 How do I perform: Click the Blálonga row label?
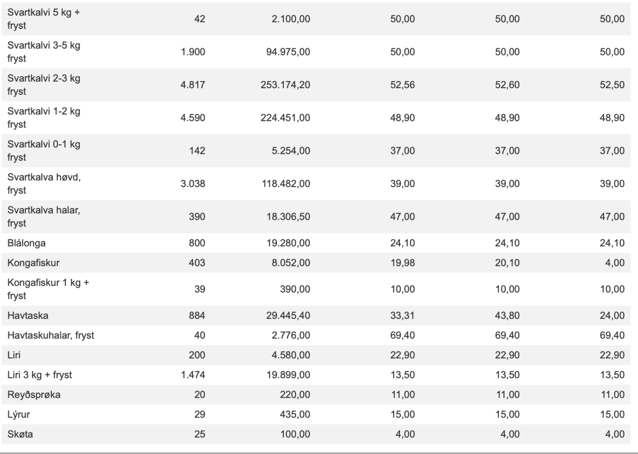pos(27,243)
